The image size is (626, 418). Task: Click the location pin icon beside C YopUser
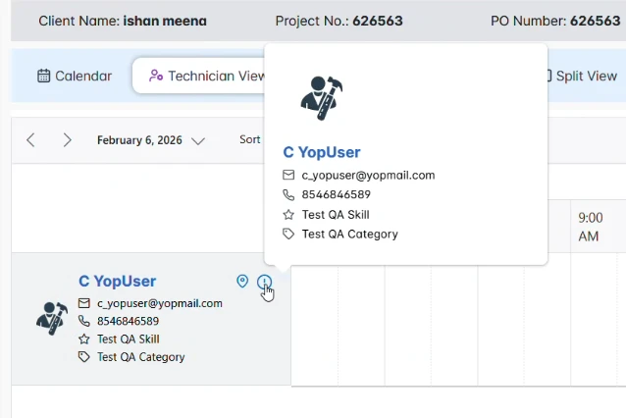[242, 282]
